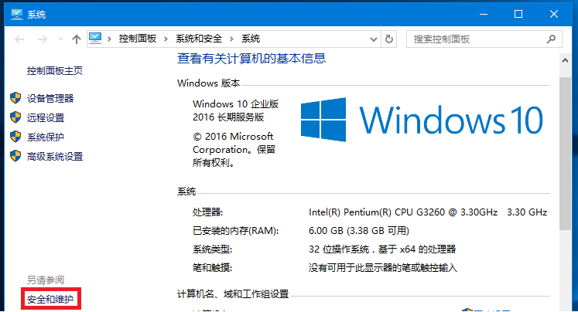This screenshot has height=312, width=578.
Task: Select 系统和安全 in the breadcrumb path
Action: 199,39
